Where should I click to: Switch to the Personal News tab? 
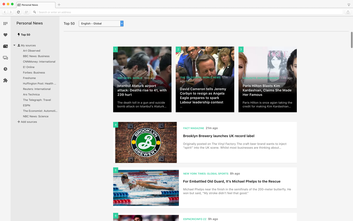35,5
